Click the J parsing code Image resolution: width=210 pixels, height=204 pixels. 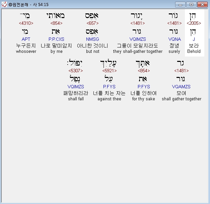click(194, 39)
